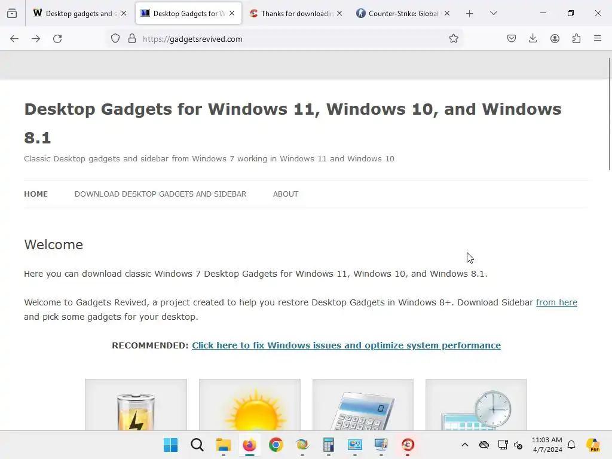Click the page vertical scrollbar thumb
Viewport: 612px width, 459px height.
coord(610,114)
